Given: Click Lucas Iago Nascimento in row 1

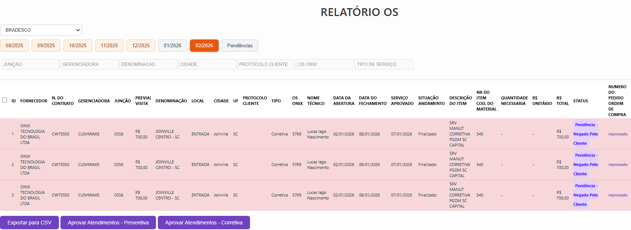Looking at the screenshot, I should [x=318, y=134].
